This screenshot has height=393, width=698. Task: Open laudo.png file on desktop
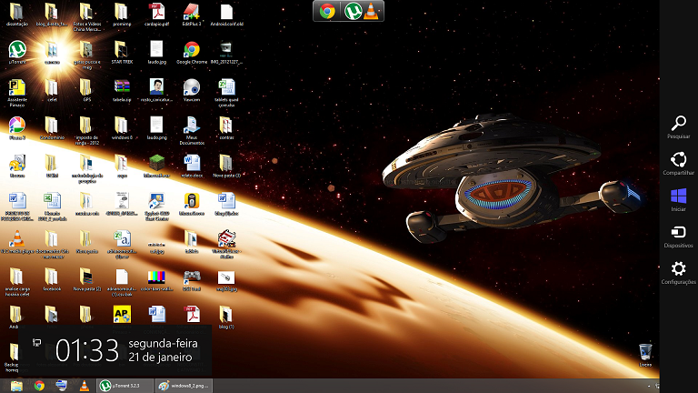click(x=156, y=128)
